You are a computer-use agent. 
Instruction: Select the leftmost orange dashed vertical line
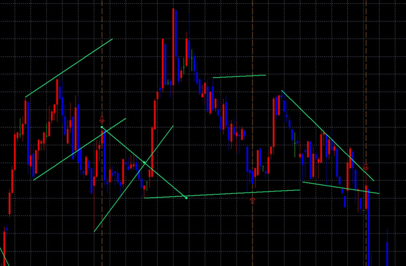102,133
